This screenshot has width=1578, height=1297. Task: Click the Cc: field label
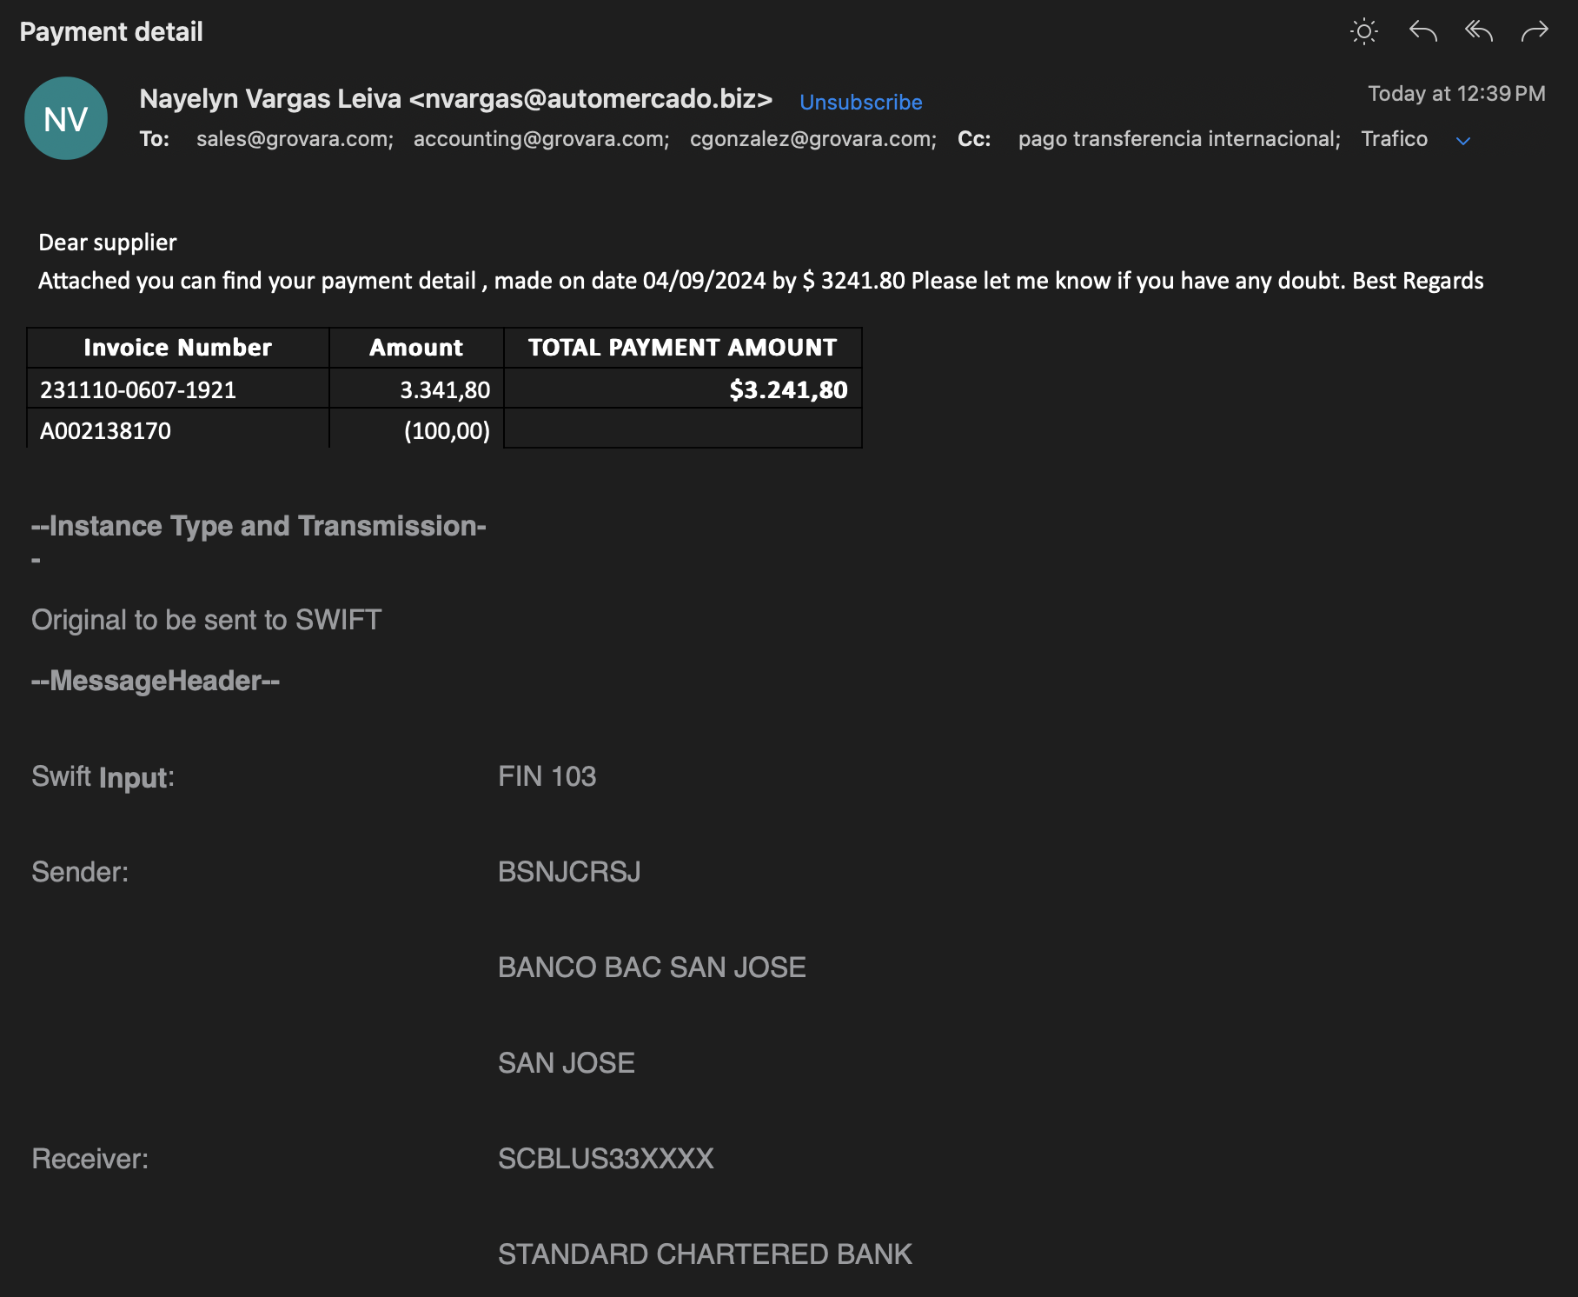(974, 139)
